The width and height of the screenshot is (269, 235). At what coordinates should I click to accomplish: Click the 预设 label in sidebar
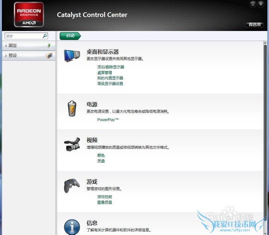tap(13, 56)
